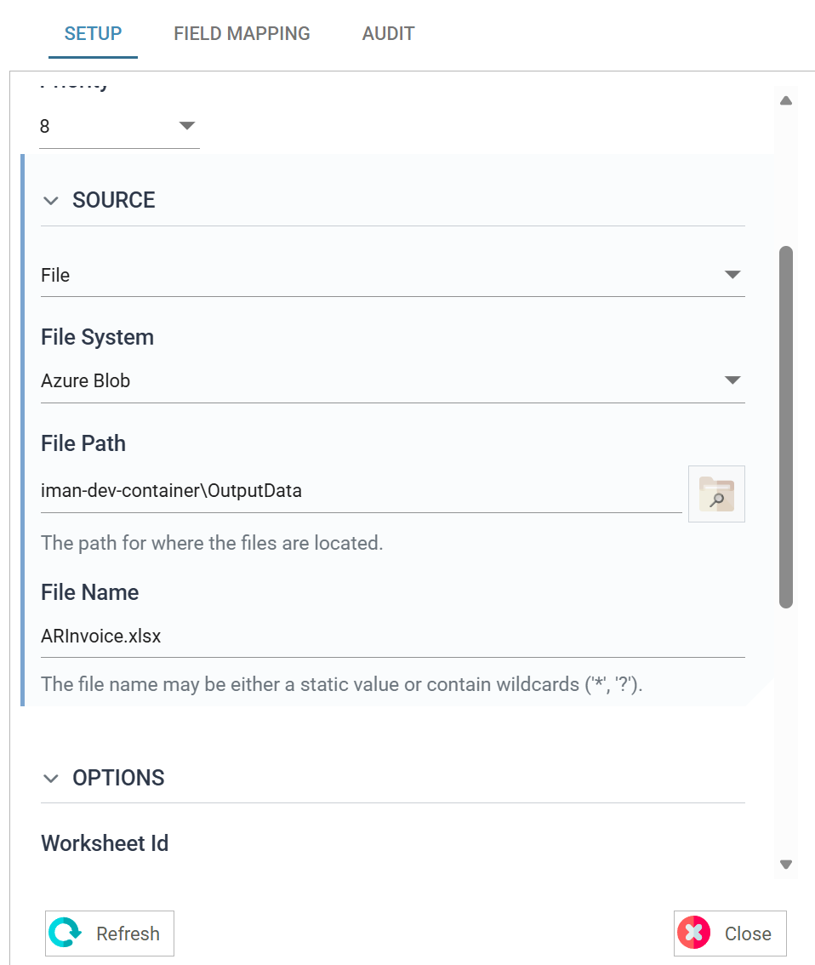815x965 pixels.
Task: Select the SETUP tab
Action: pyautogui.click(x=93, y=33)
